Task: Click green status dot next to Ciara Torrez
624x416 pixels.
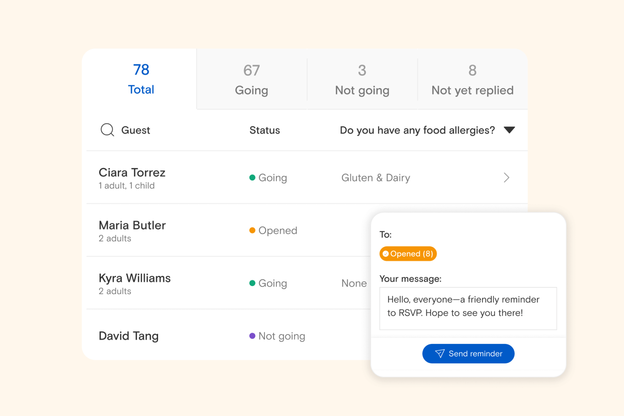Action: click(x=252, y=177)
